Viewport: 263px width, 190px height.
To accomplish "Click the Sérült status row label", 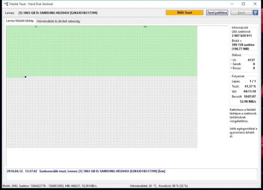I will [x=237, y=64].
